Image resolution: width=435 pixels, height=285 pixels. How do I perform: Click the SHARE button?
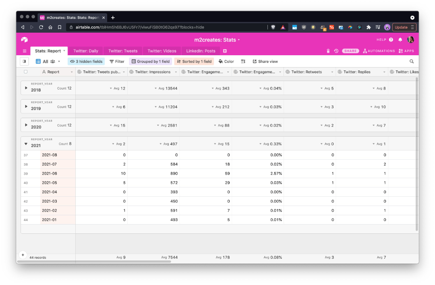click(350, 51)
